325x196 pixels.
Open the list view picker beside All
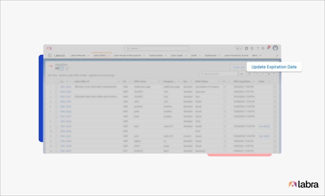coord(61,68)
